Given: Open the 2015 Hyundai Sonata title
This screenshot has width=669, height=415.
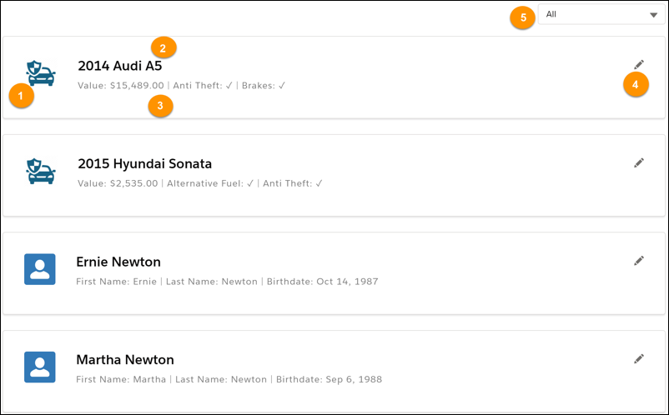Looking at the screenshot, I should point(144,163).
